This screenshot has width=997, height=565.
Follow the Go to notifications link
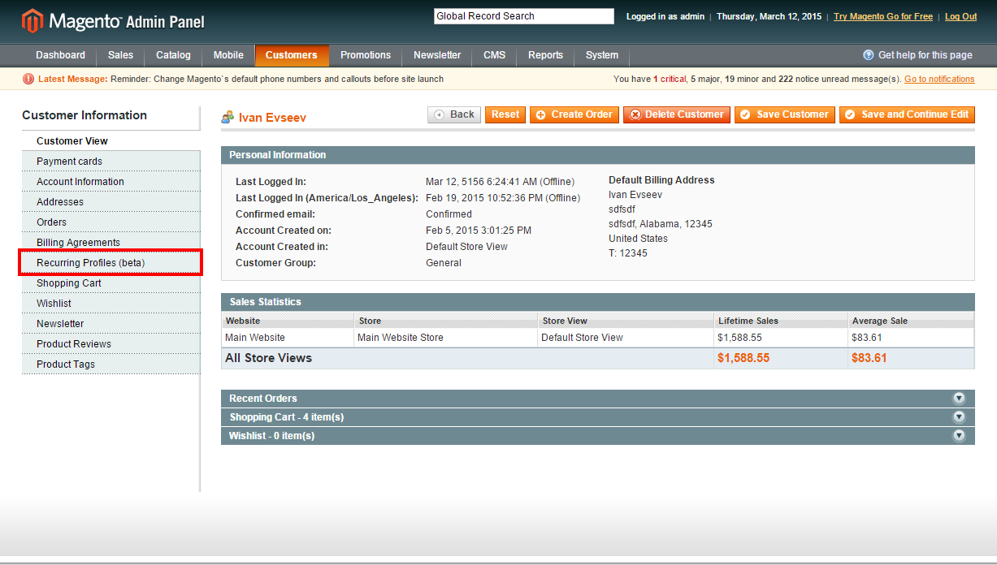(939, 79)
